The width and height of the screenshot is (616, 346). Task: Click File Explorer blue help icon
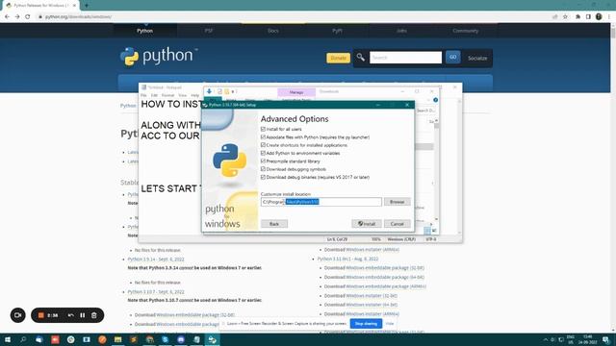point(435,100)
